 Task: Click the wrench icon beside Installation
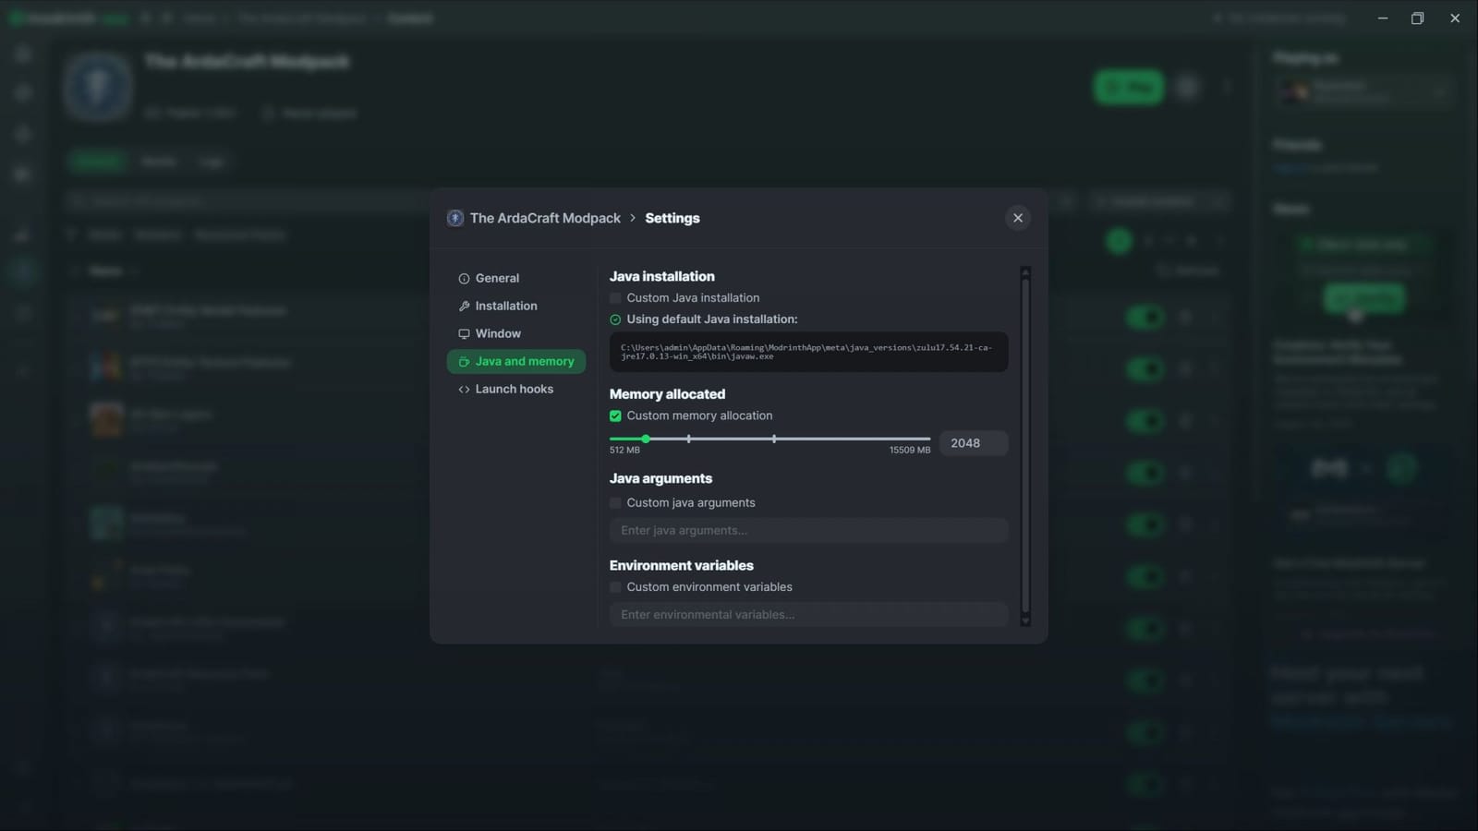point(464,306)
